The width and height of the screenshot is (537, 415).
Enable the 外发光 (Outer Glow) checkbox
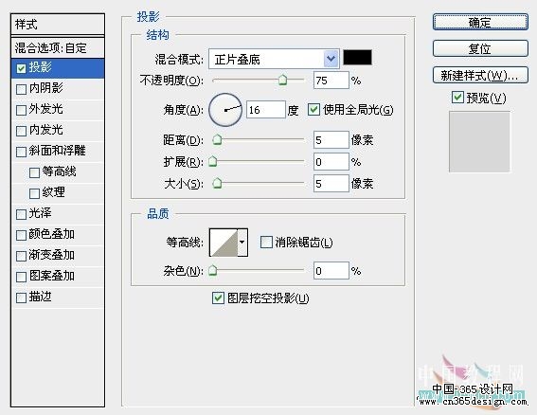(21, 110)
